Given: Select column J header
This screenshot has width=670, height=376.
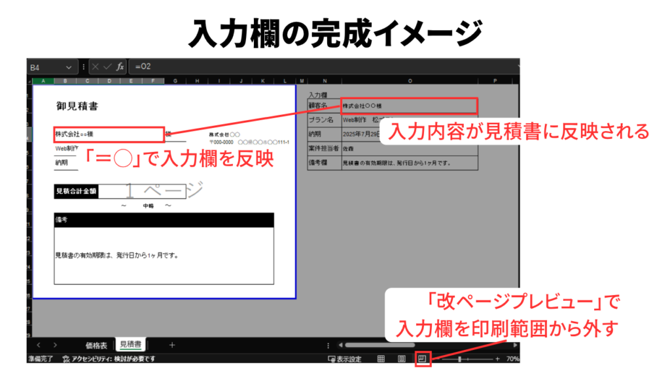Looking at the screenshot, I should 241,81.
